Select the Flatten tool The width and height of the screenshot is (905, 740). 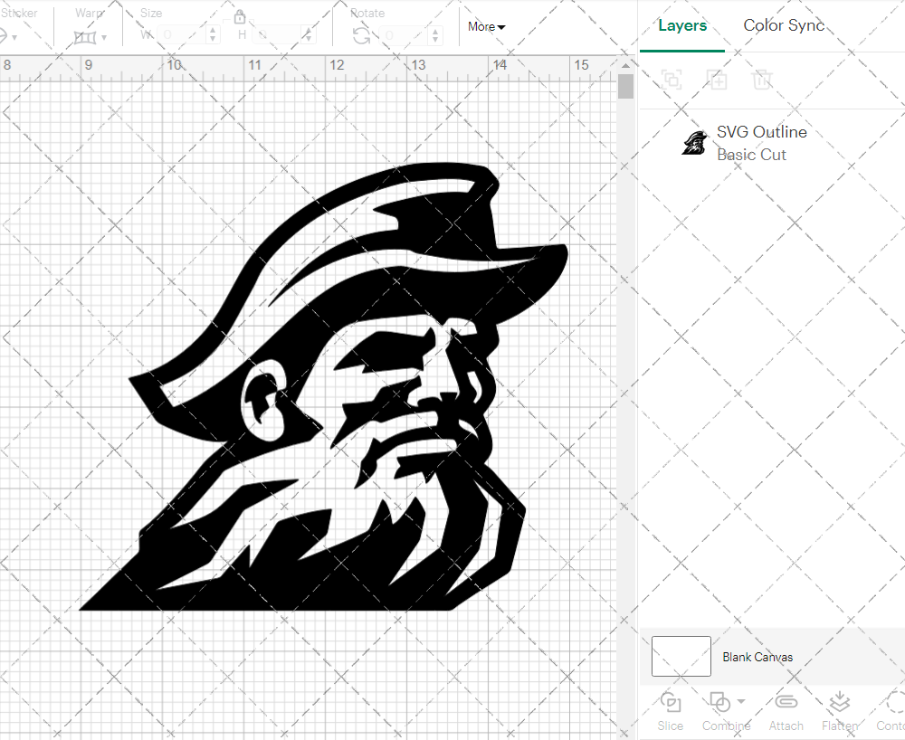839,701
